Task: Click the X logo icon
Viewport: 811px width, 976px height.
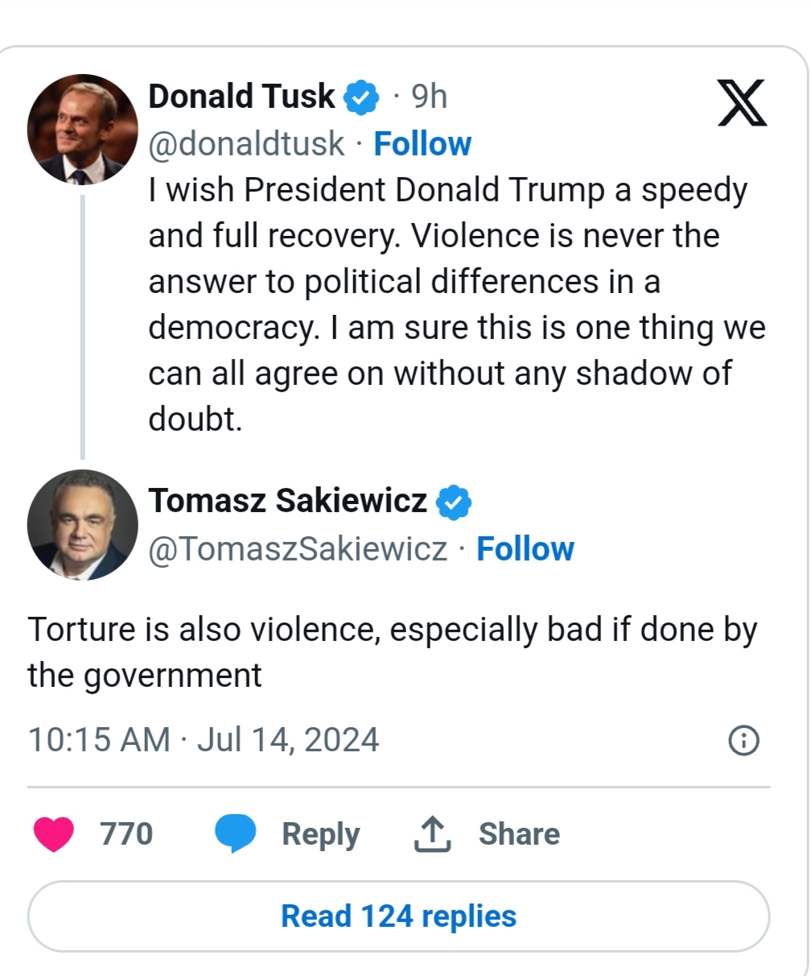Action: click(x=742, y=103)
